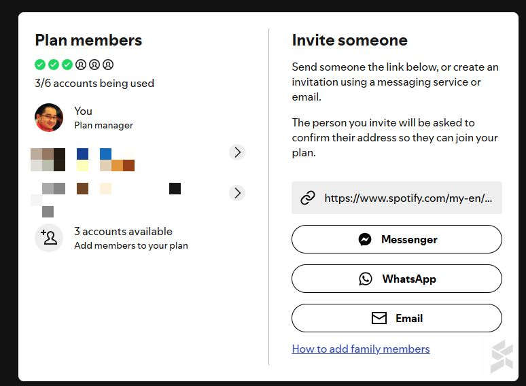Expand the first pixelated member's chevron
This screenshot has height=386, width=526.
[x=237, y=152]
